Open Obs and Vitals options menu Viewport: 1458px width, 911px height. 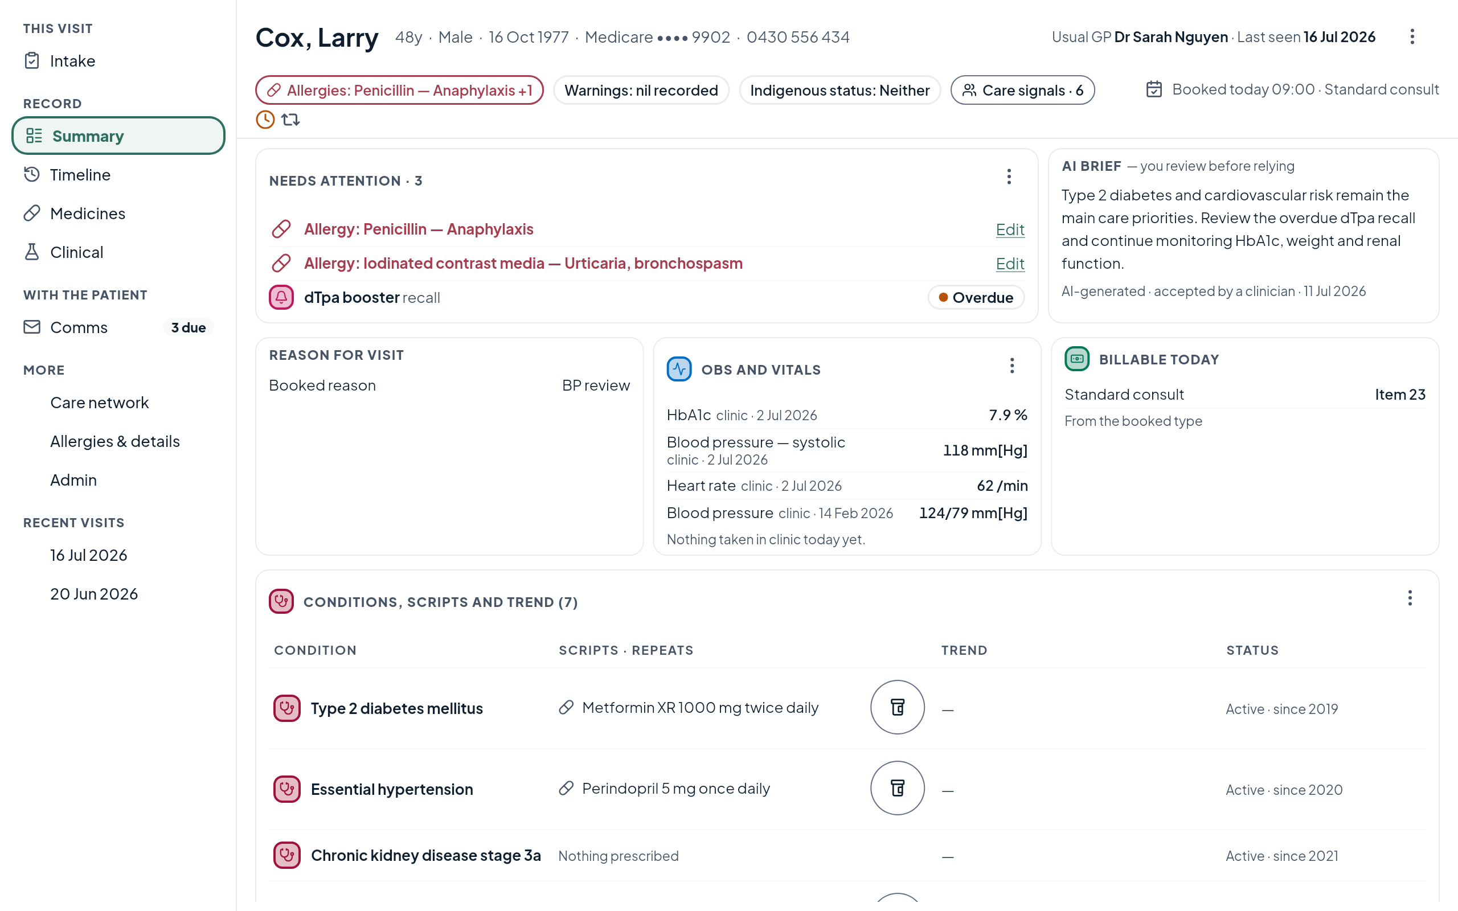coord(1012,366)
